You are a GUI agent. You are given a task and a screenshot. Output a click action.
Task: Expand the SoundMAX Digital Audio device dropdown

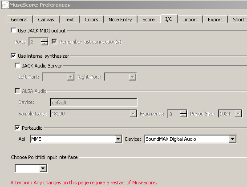(190, 139)
